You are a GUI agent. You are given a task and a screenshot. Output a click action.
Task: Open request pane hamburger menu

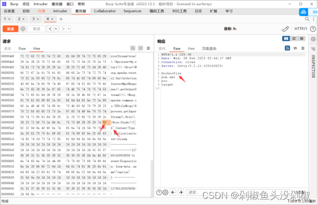click(x=148, y=48)
